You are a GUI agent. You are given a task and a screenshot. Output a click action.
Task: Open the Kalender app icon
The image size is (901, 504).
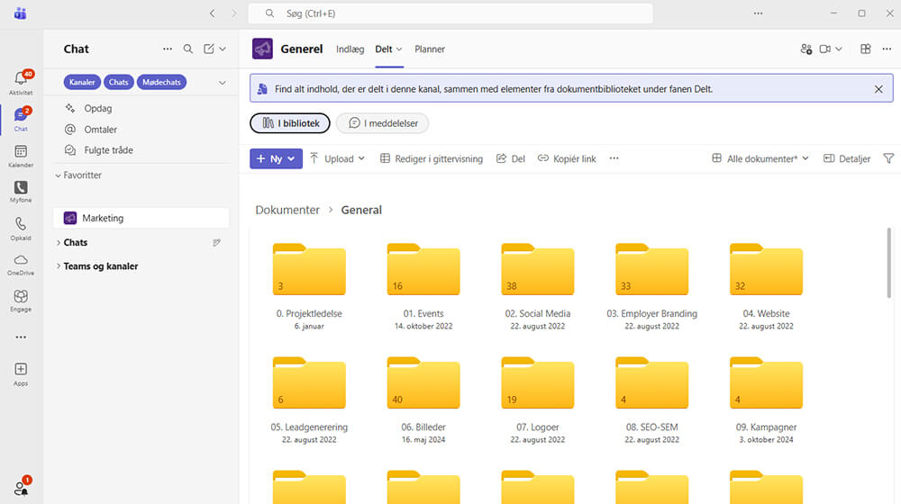[20, 155]
